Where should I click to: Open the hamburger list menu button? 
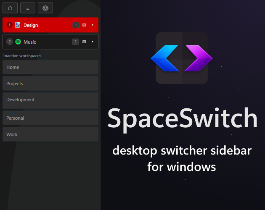tap(28, 8)
